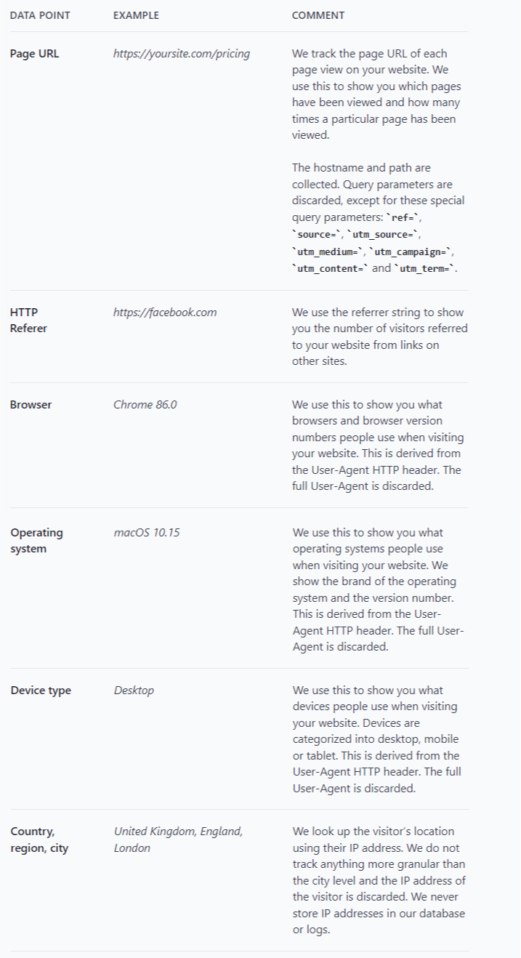
Task: Click the COMMENT column header
Action: (x=318, y=15)
